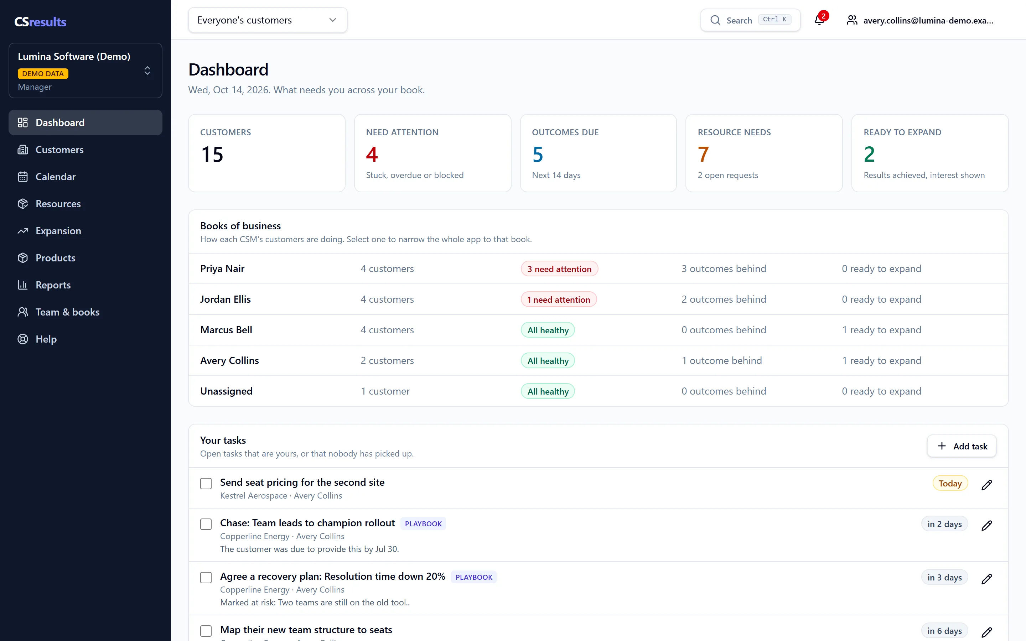Screen dimensions: 1026x641
Task: Open the Resource Needs card
Action: click(764, 153)
